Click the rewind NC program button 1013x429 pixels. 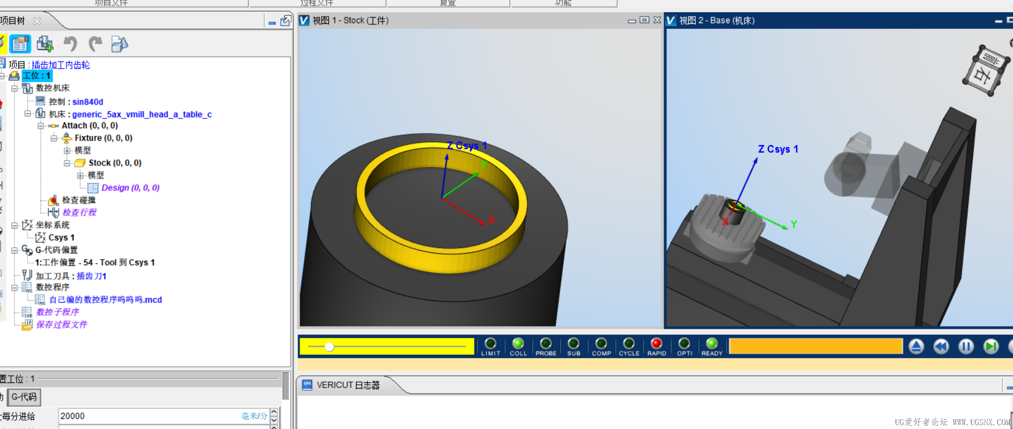tap(941, 347)
